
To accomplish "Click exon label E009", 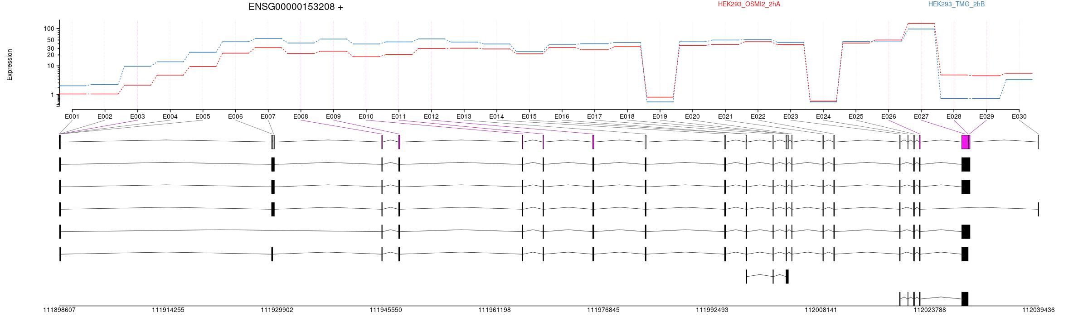I will point(333,116).
